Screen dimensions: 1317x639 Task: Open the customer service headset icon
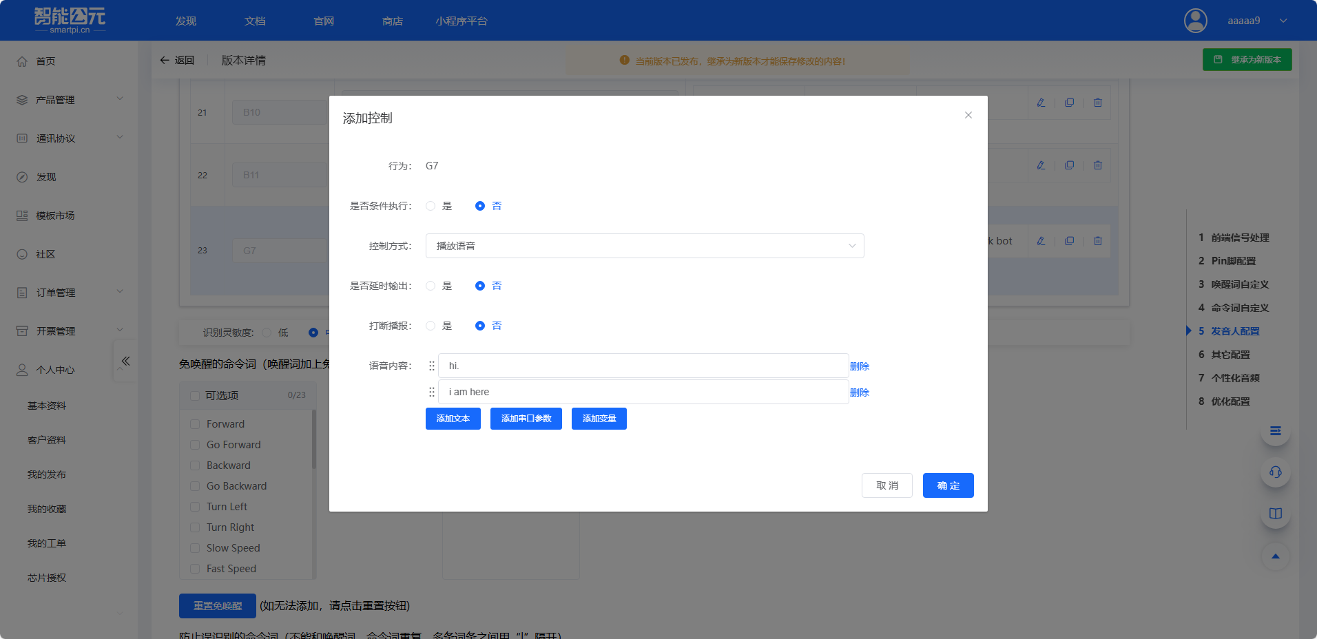(x=1275, y=472)
